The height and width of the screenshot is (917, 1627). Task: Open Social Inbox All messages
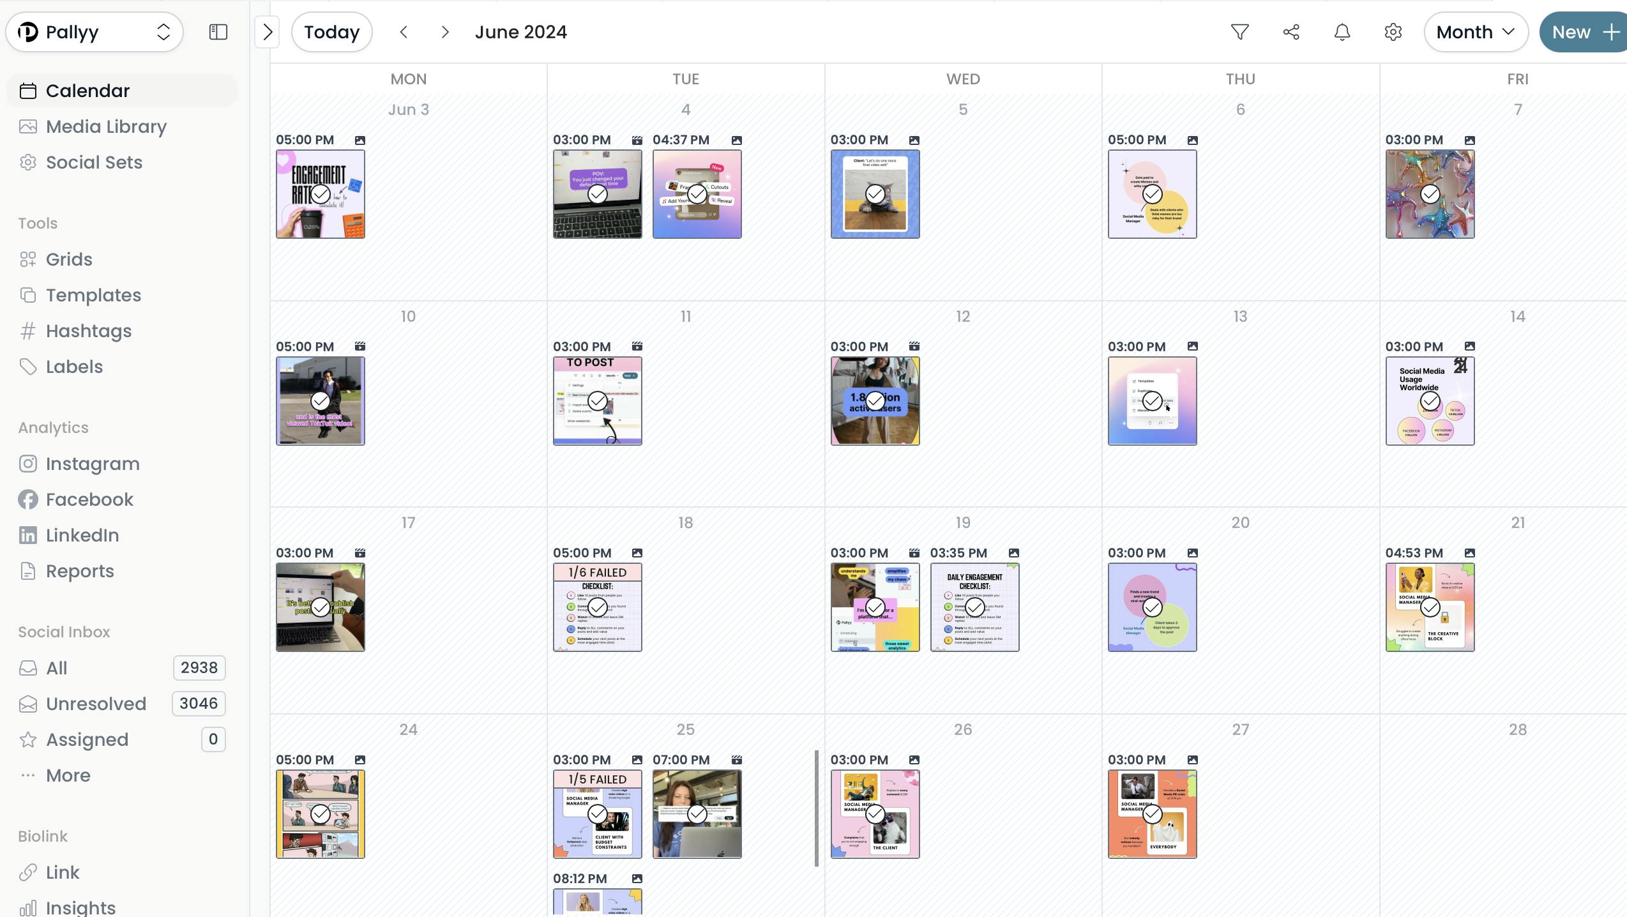click(x=57, y=668)
